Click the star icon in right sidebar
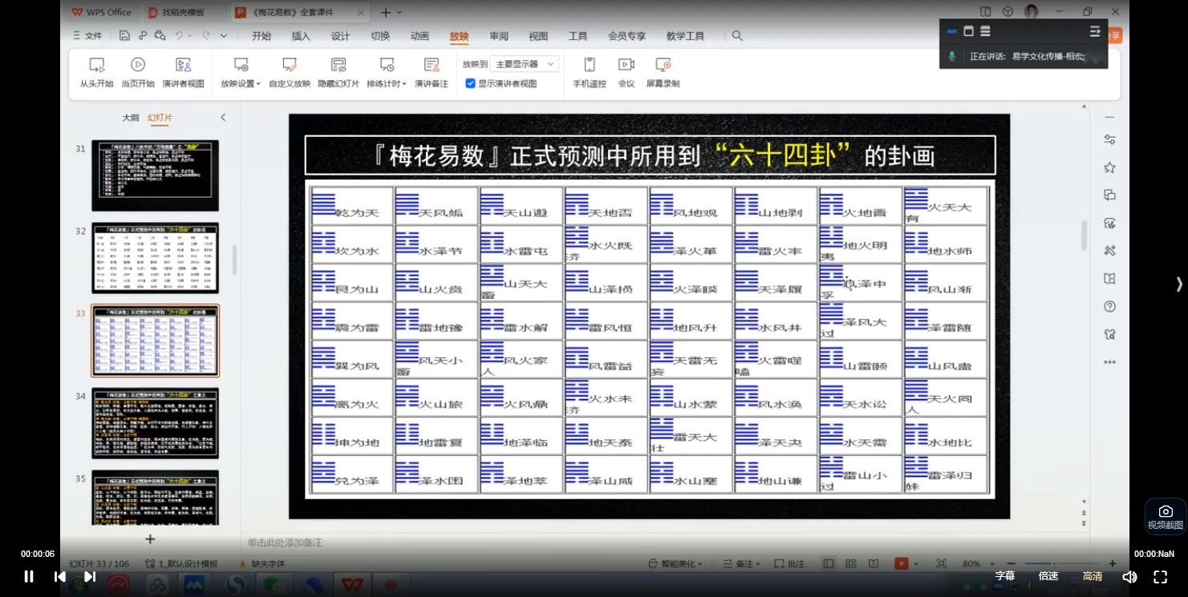Viewport: 1188px width, 597px height. click(x=1109, y=167)
